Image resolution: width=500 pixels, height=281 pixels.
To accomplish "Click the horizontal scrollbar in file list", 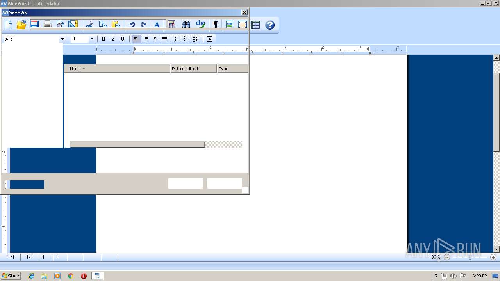I will pos(137,144).
